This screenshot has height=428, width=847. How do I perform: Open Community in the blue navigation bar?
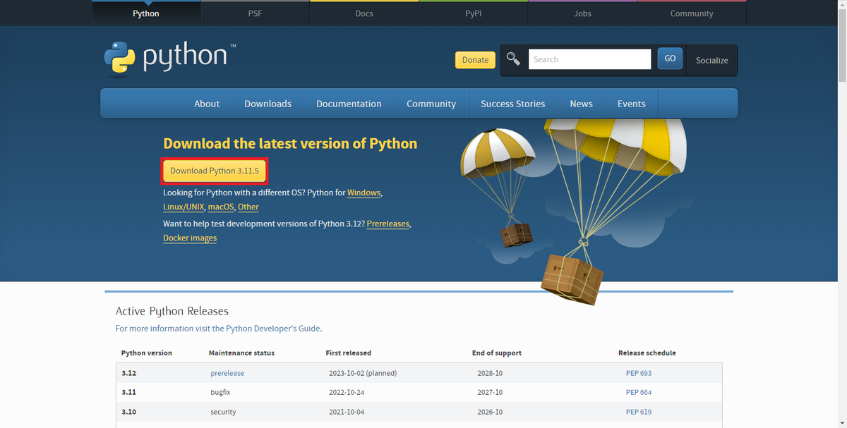click(x=431, y=104)
